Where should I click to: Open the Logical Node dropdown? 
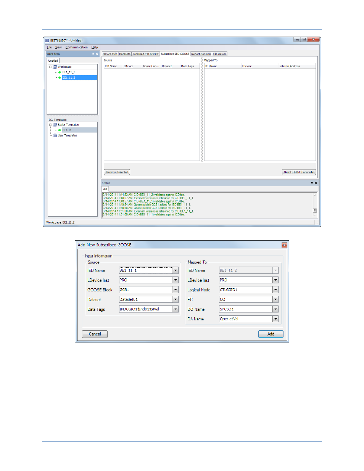click(x=275, y=290)
